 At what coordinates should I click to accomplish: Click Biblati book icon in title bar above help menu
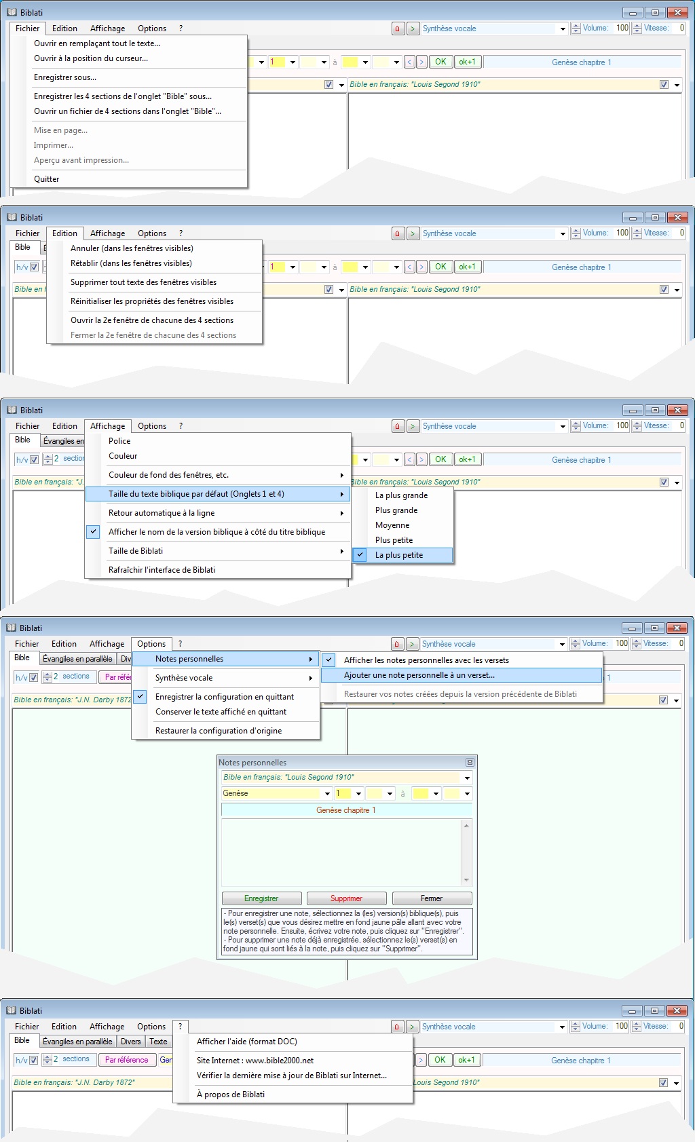click(x=11, y=1011)
